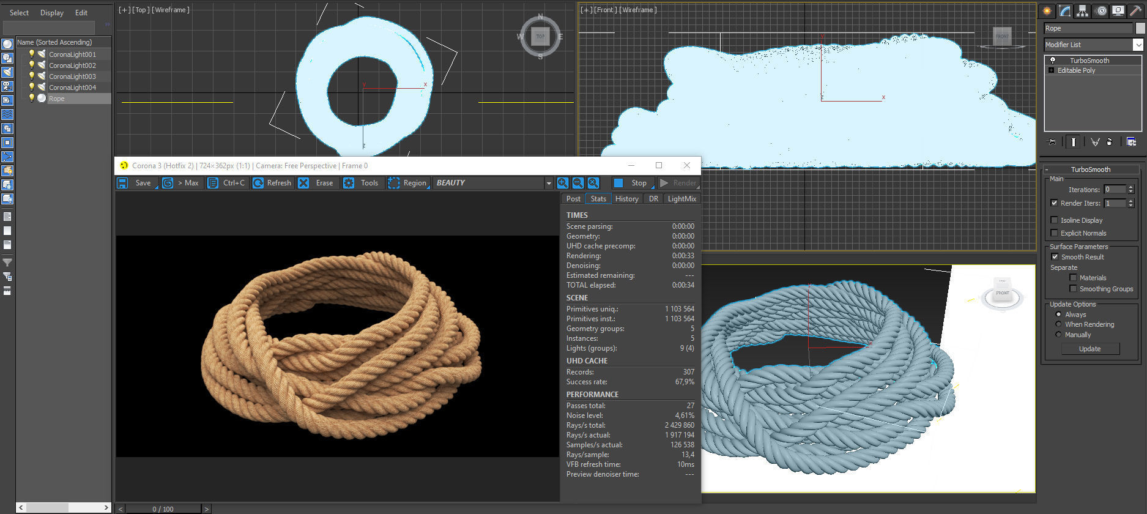
Task: Enable Separate by Smoothing Groups checkbox
Action: tap(1073, 288)
